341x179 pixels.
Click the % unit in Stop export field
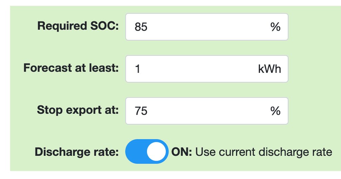(x=275, y=111)
